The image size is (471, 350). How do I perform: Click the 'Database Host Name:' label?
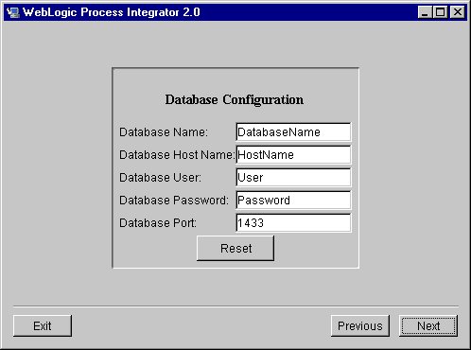click(x=177, y=155)
